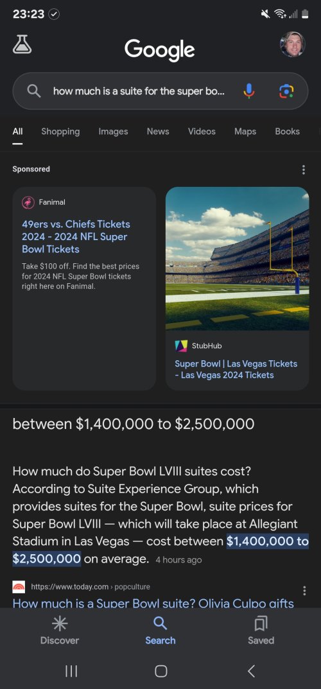321x689 pixels.
Task: Open Search Labs flask icon
Action: [22, 44]
